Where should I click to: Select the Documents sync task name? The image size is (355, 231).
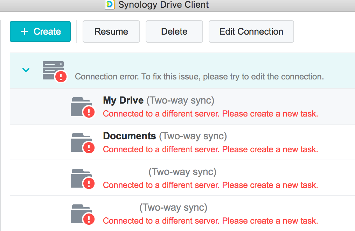click(129, 136)
